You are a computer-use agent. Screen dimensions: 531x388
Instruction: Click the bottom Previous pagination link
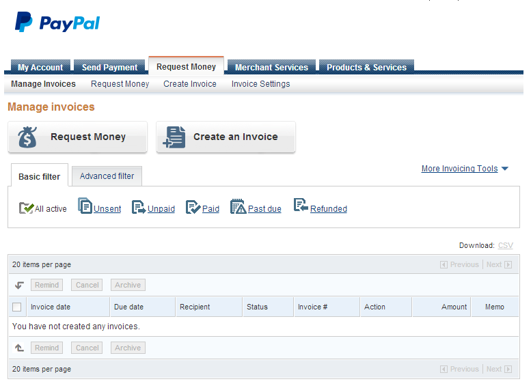tap(464, 369)
